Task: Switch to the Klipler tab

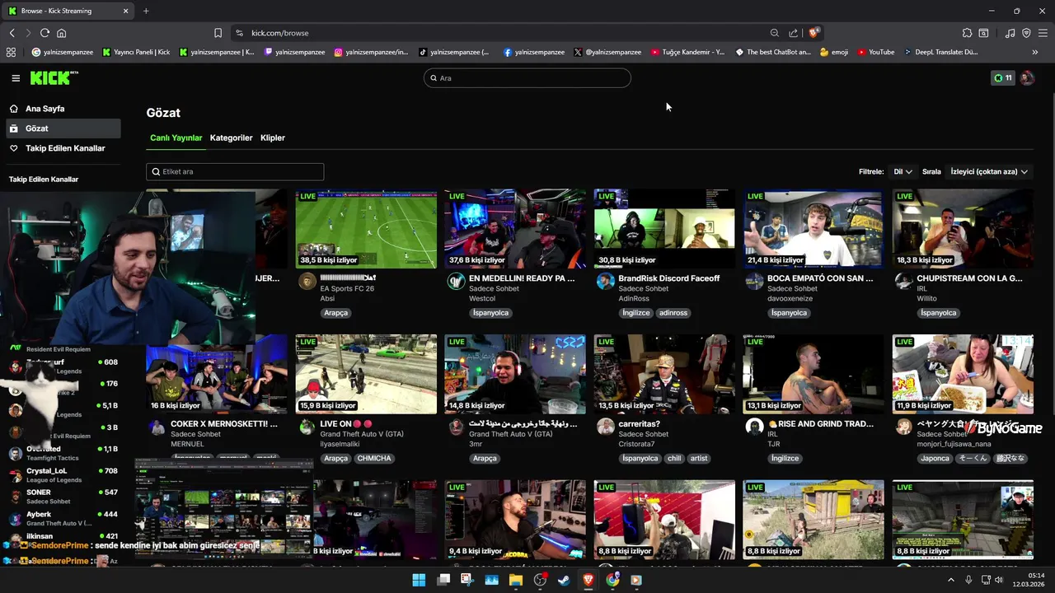Action: point(273,138)
